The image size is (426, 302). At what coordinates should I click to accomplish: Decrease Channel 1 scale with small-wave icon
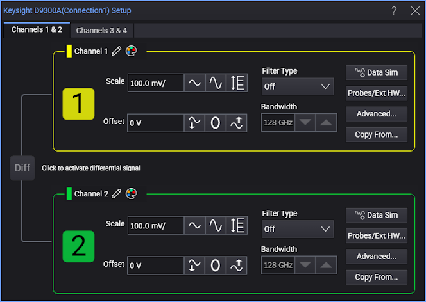point(194,83)
